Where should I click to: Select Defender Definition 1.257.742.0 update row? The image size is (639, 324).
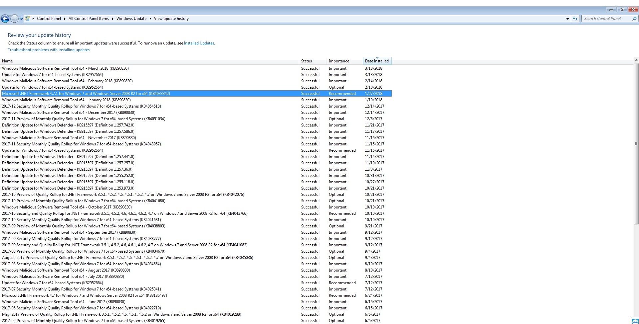[x=196, y=125]
